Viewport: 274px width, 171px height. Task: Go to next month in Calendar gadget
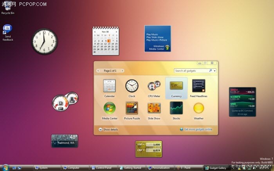tap(116, 32)
